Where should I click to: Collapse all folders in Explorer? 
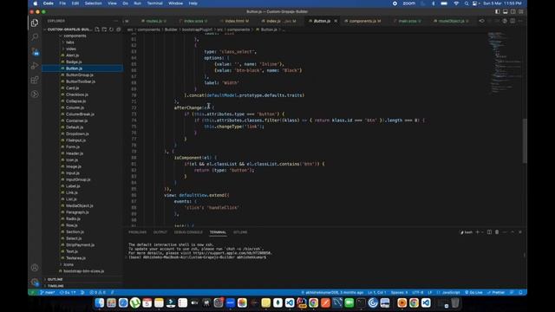[x=119, y=29]
